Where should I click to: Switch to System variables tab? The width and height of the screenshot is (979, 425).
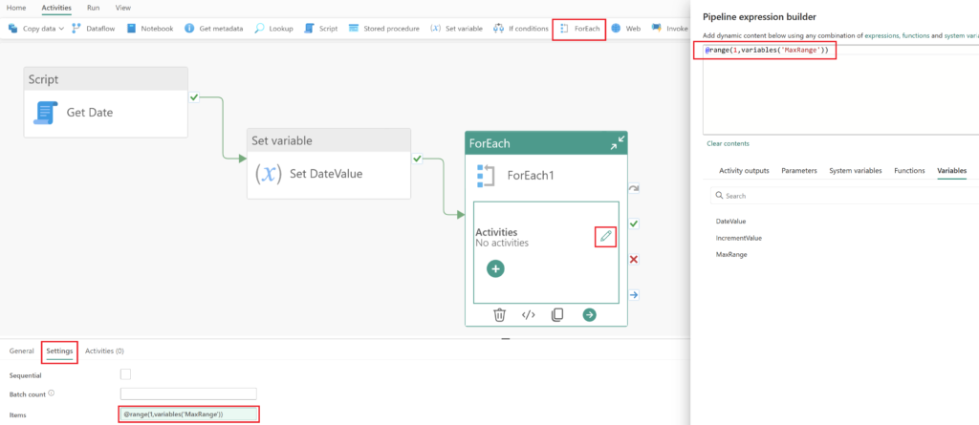click(x=856, y=170)
